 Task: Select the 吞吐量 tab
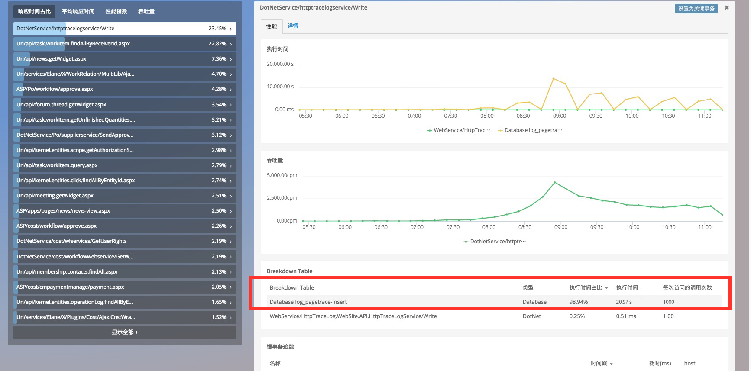[x=146, y=11]
